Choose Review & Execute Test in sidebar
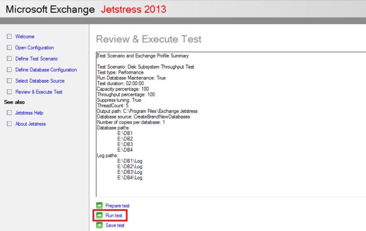This screenshot has width=366, height=231. (x=39, y=92)
